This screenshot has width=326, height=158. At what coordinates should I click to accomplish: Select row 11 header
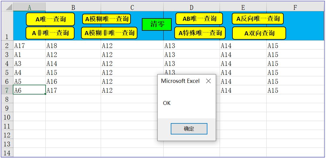pyautogui.click(x=7, y=126)
